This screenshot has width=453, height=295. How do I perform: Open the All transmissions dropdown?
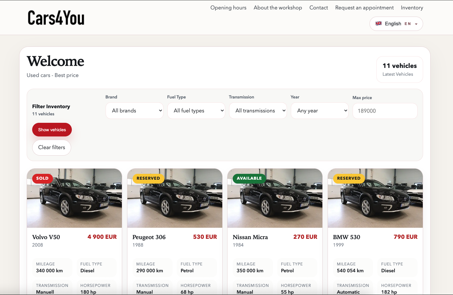(258, 111)
